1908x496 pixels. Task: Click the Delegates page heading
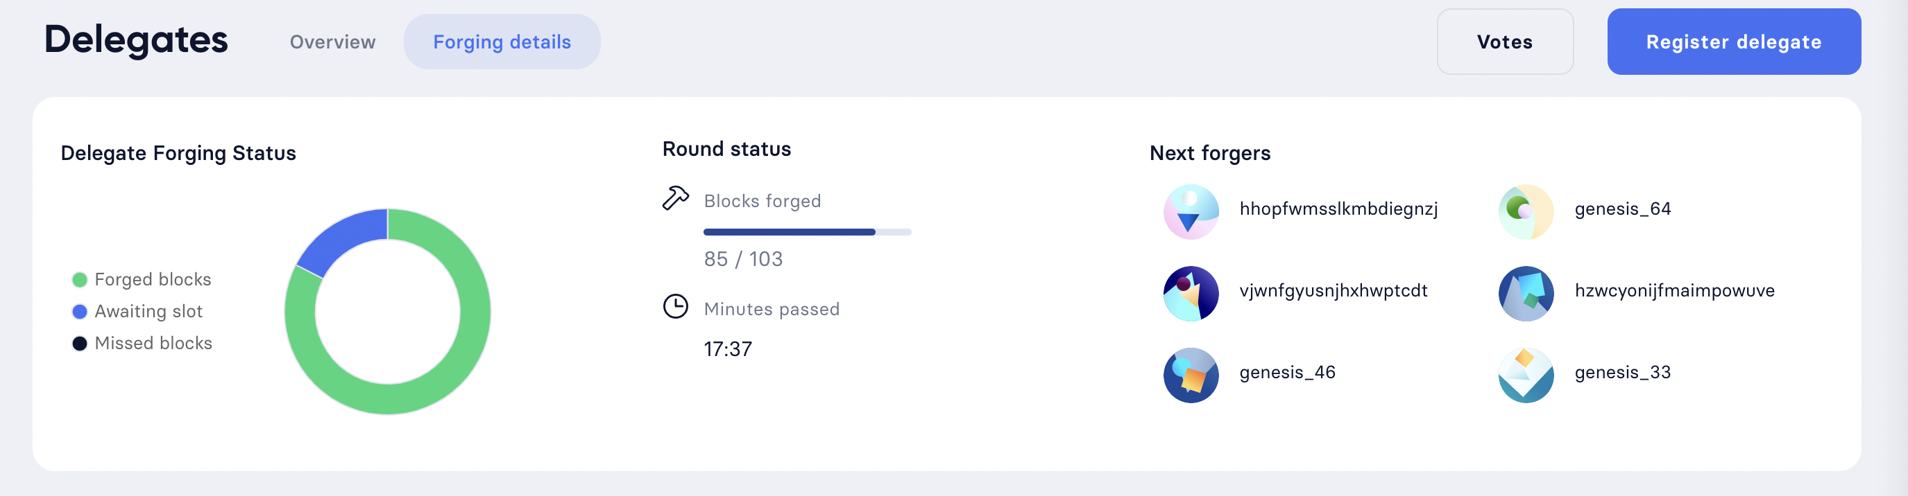pyautogui.click(x=136, y=41)
